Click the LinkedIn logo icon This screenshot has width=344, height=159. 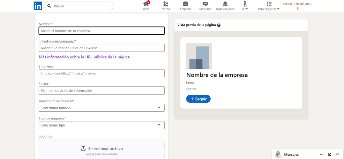[x=38, y=6]
